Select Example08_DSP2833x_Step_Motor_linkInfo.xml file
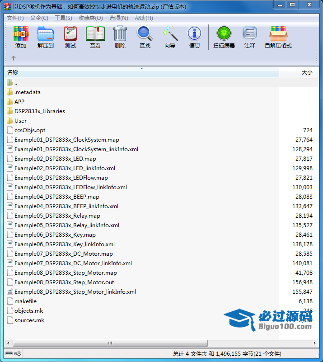Screen dimensions: 323x362 (75, 291)
